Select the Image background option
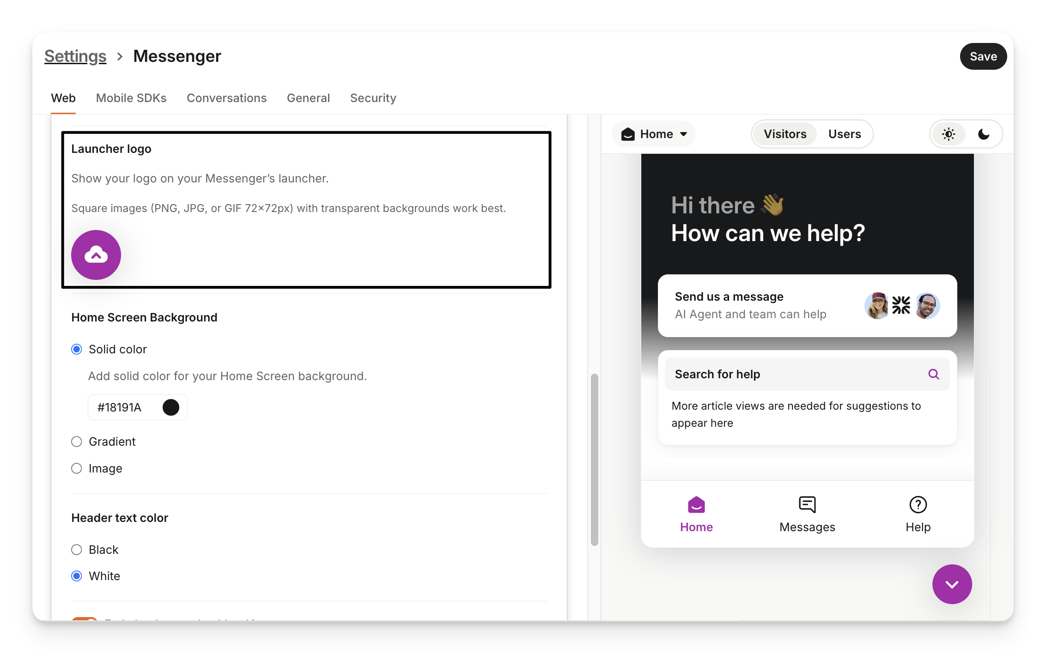 pos(77,469)
